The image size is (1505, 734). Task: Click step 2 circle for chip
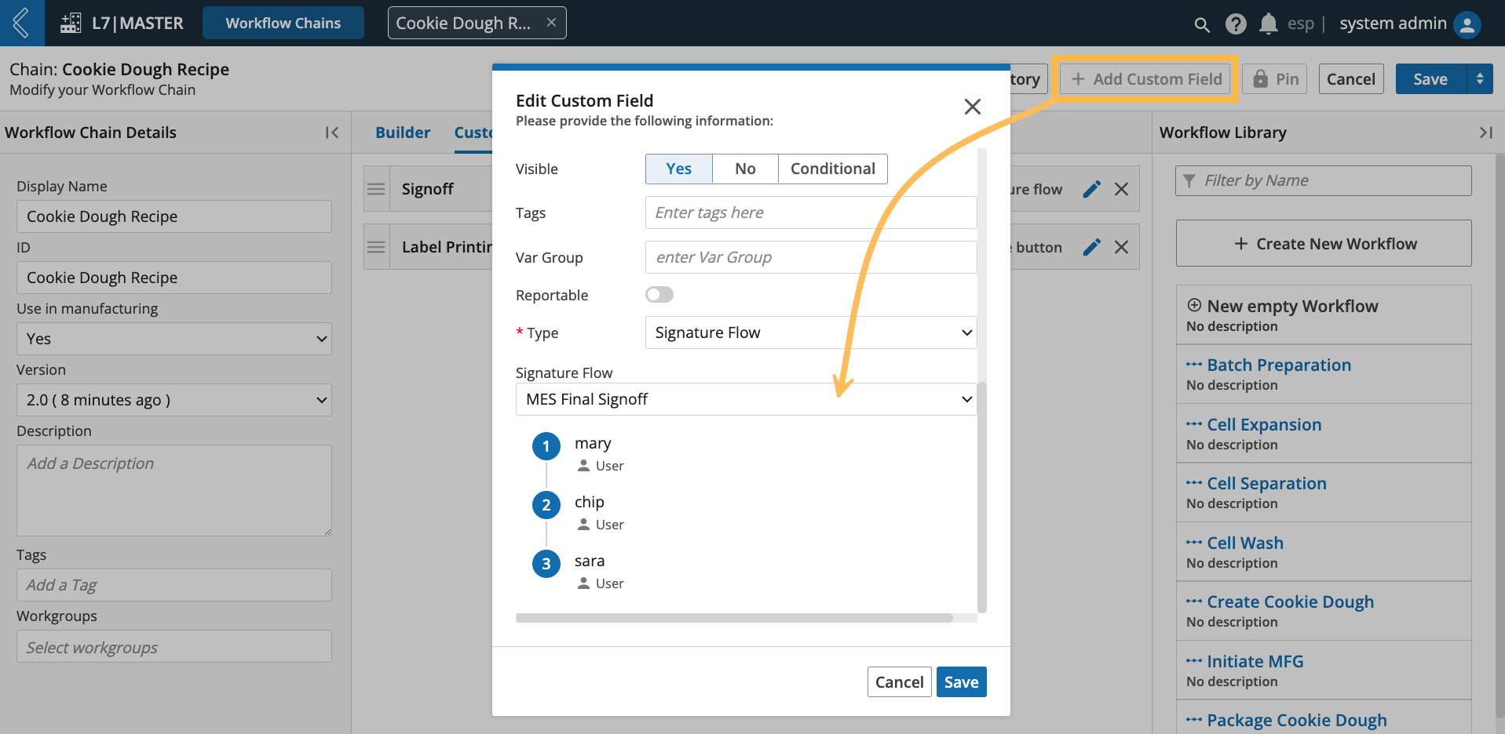pos(546,505)
